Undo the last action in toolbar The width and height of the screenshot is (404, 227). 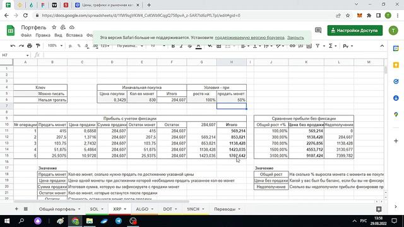point(13,46)
